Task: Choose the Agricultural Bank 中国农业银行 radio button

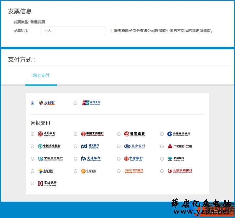Action: [x=32, y=146]
